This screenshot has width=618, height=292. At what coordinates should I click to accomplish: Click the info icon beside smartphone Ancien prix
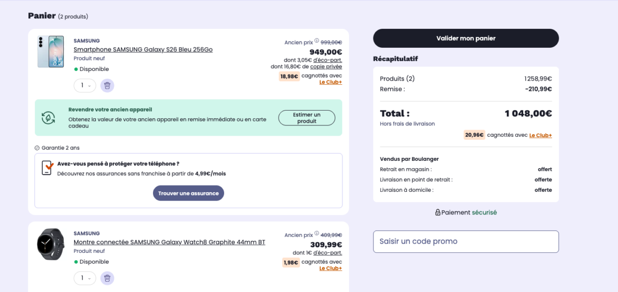[x=317, y=42]
